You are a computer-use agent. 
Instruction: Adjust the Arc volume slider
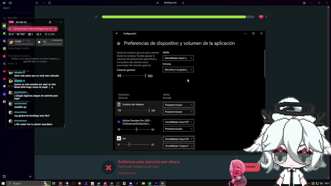click(136, 145)
